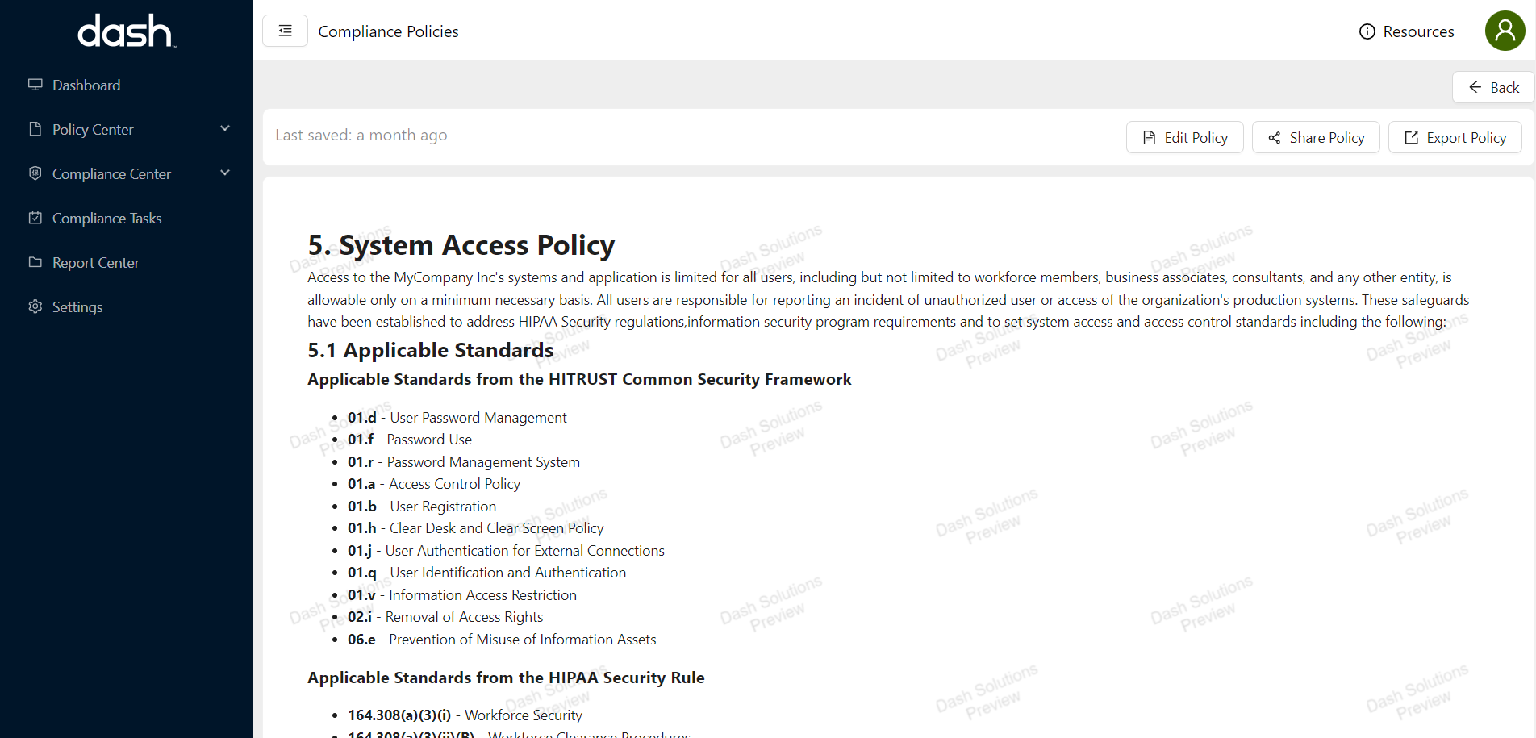This screenshot has width=1536, height=738.
Task: Click the Export Policy button
Action: [1455, 137]
